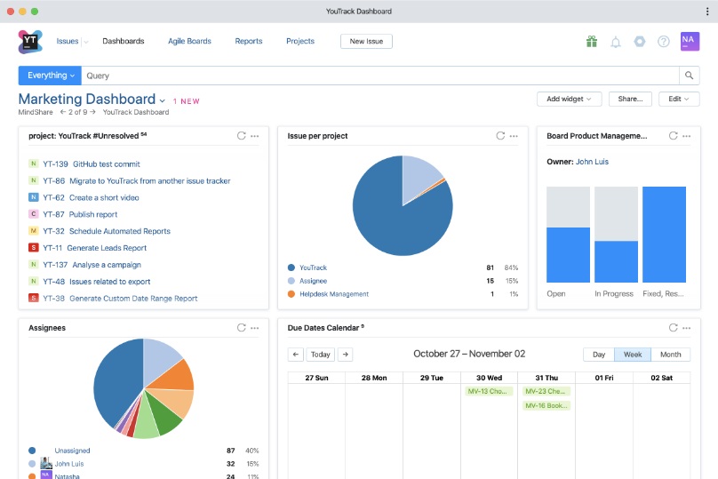
Task: Click the Share... button
Action: click(630, 99)
